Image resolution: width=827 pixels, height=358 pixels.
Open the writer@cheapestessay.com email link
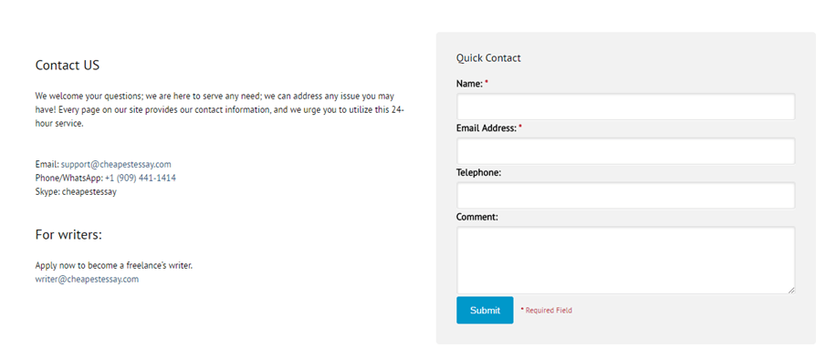point(87,279)
